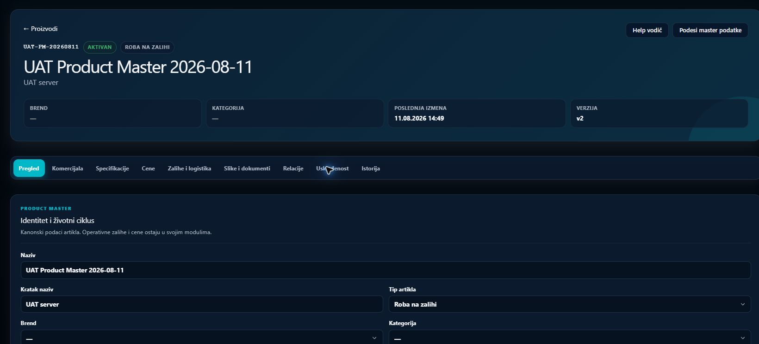Focus the Naziv input field
This screenshot has height=344, width=759.
386,270
